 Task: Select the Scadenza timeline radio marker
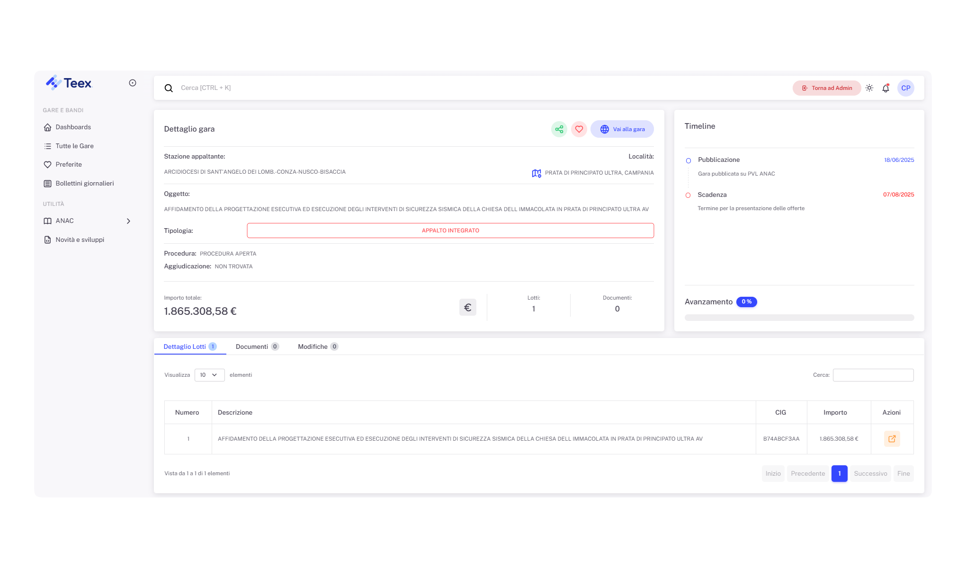[x=688, y=195]
